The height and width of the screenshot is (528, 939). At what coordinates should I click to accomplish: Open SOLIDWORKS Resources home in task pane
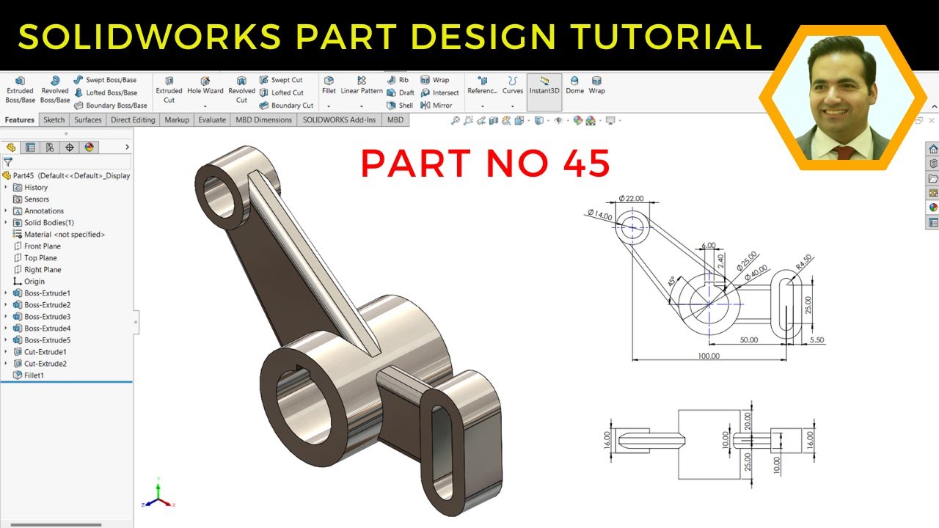(x=933, y=149)
